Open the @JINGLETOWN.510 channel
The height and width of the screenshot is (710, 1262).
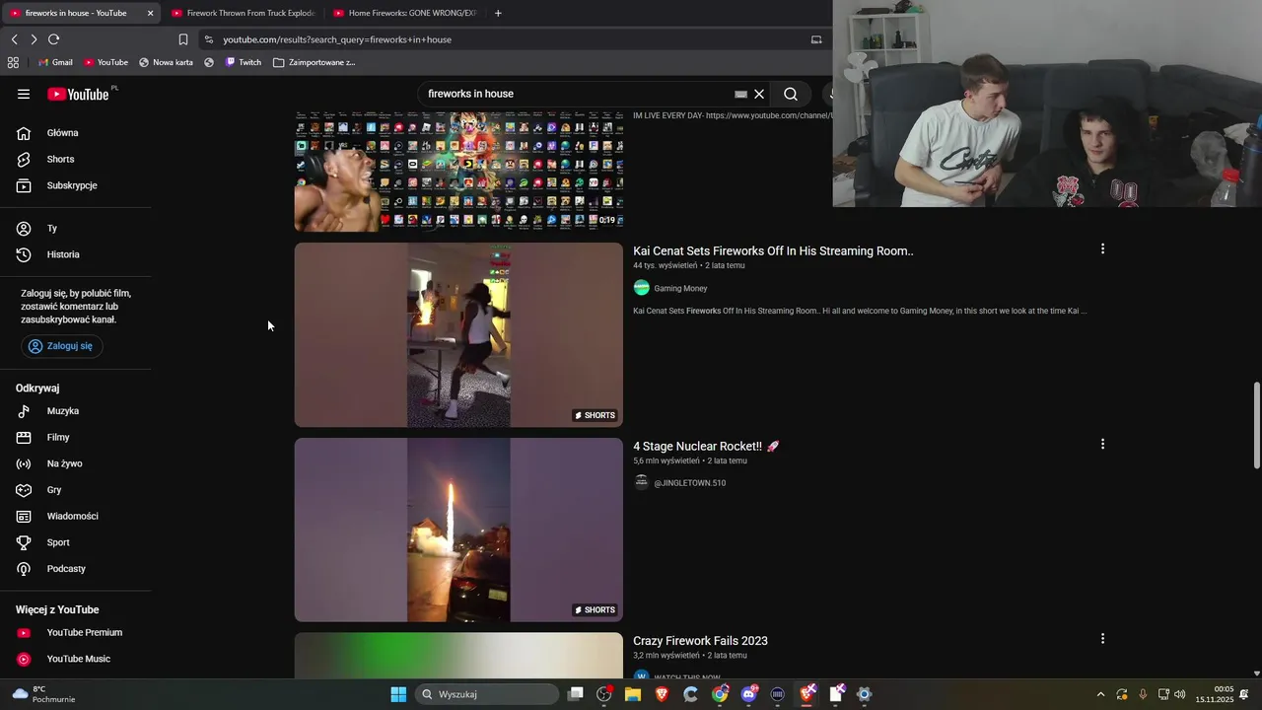[x=689, y=483]
